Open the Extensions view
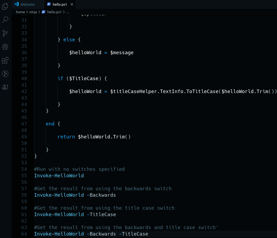277x238 pixels. (5, 60)
